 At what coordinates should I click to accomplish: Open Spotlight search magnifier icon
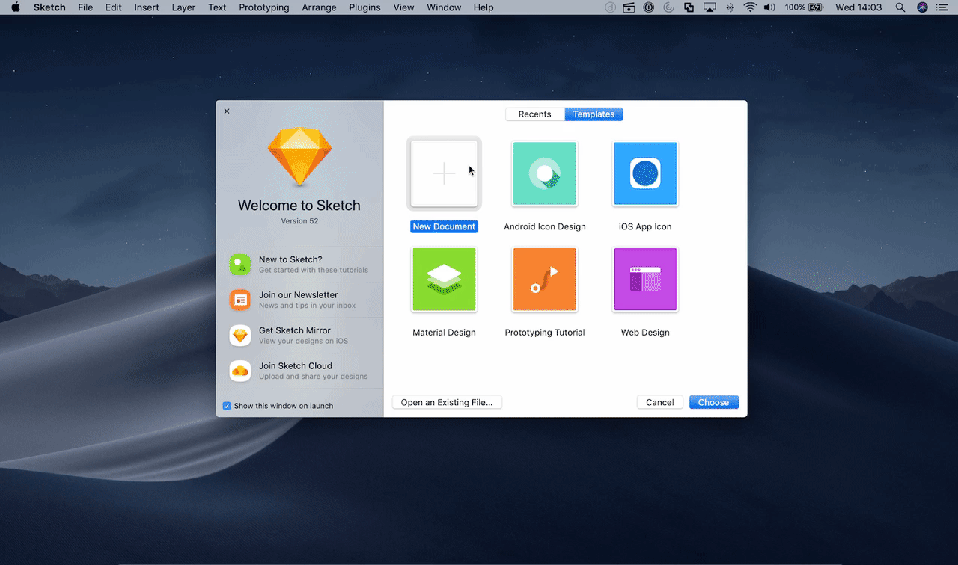899,7
